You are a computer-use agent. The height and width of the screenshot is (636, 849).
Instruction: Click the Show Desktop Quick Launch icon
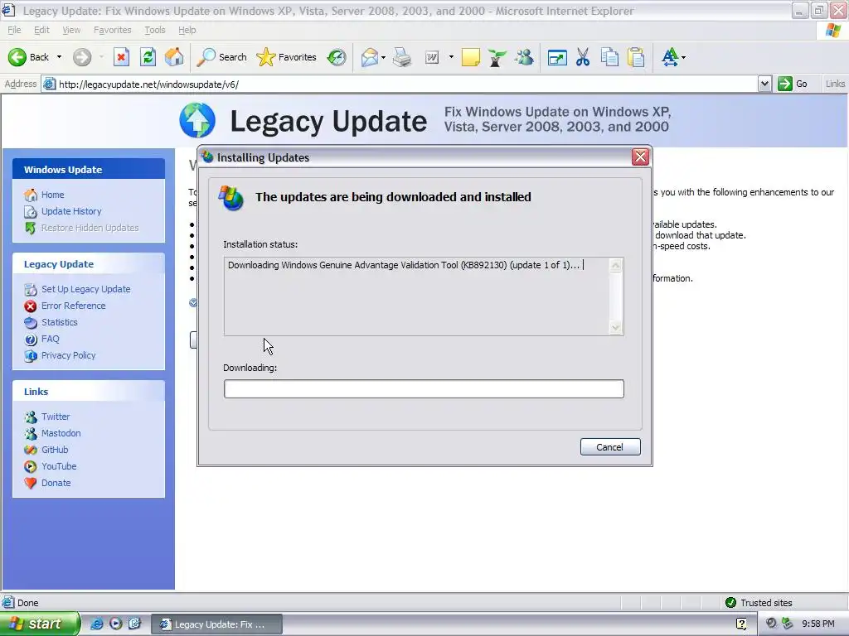click(134, 624)
